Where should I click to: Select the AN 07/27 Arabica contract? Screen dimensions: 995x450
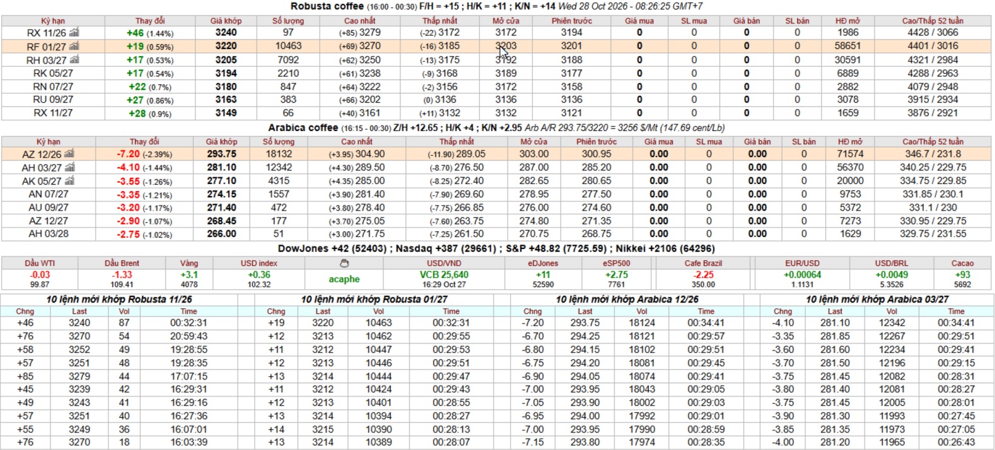pyautogui.click(x=49, y=194)
